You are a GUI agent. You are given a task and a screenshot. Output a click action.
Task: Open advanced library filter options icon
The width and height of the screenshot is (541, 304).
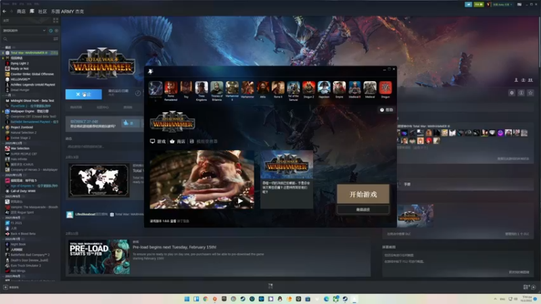coord(55,39)
